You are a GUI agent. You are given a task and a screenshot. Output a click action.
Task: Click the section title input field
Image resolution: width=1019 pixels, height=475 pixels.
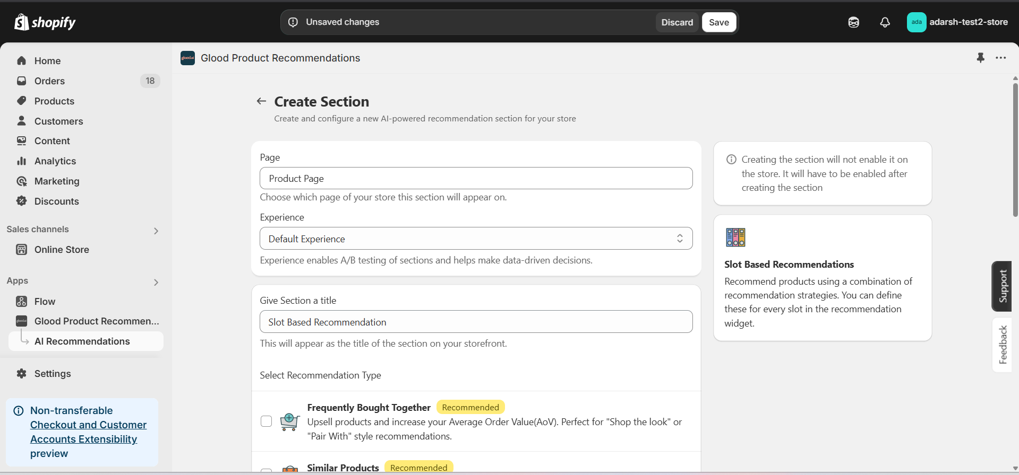476,322
